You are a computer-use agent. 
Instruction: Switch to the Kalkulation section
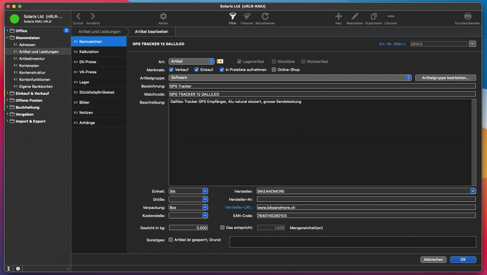(x=89, y=52)
